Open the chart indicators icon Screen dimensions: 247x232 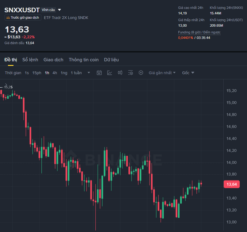[109, 73]
